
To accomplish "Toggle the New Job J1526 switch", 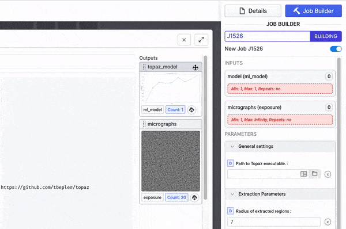I will [x=336, y=49].
